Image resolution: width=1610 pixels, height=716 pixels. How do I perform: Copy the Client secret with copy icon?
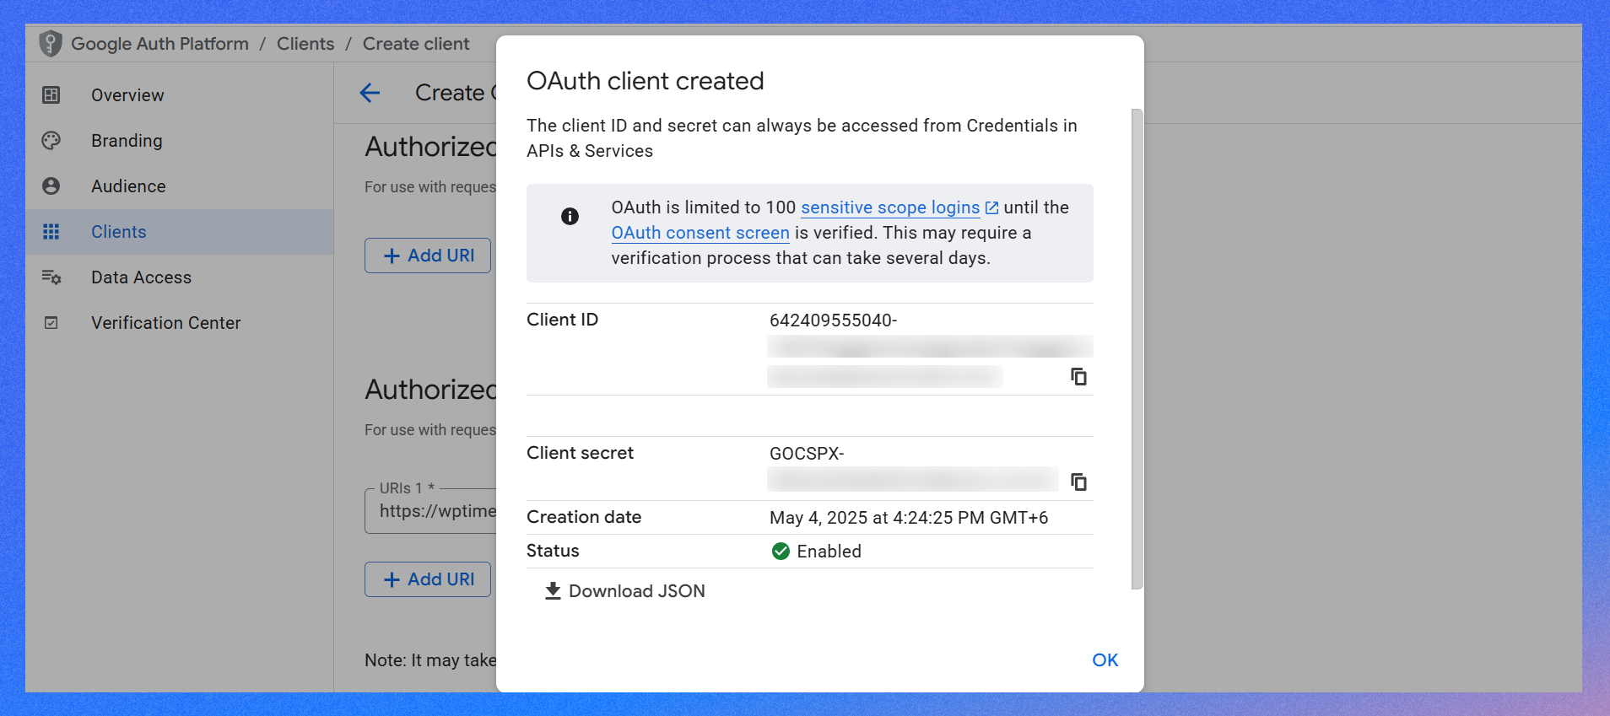[x=1078, y=482]
